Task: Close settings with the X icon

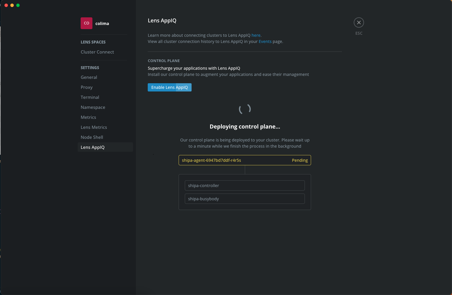Action: 359,23
